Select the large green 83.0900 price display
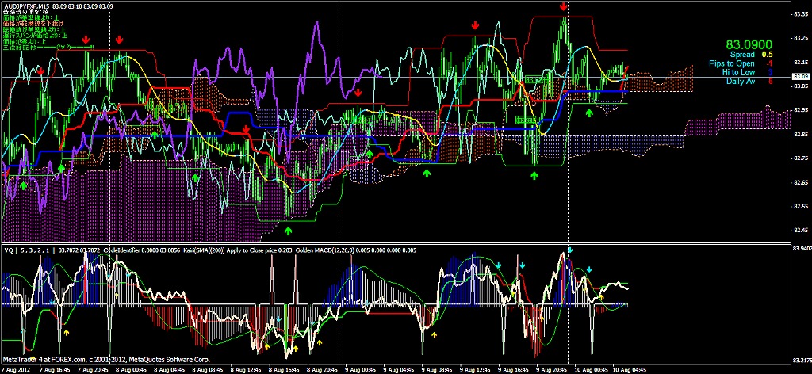This screenshot has width=812, height=374. pos(749,44)
